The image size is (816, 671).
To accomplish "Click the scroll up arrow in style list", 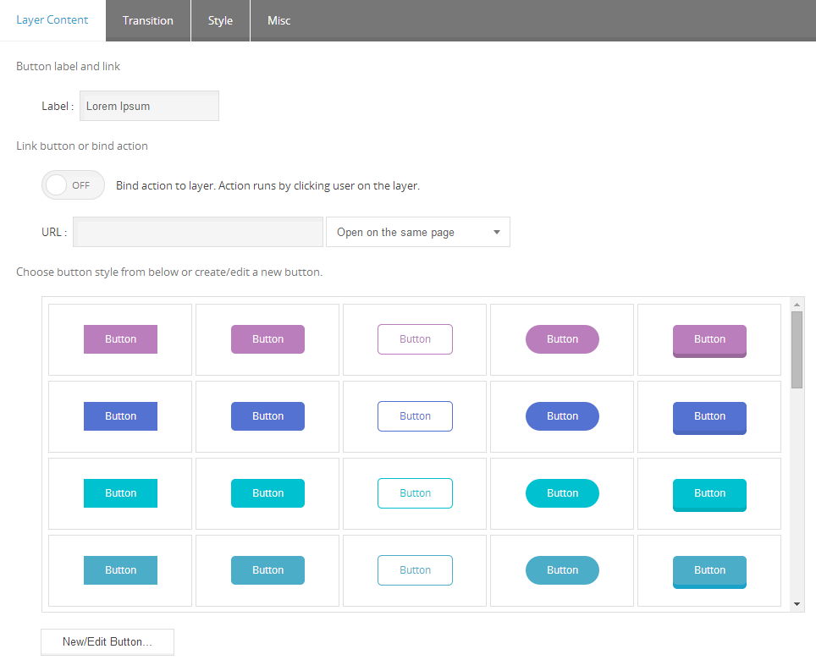I will (x=797, y=304).
